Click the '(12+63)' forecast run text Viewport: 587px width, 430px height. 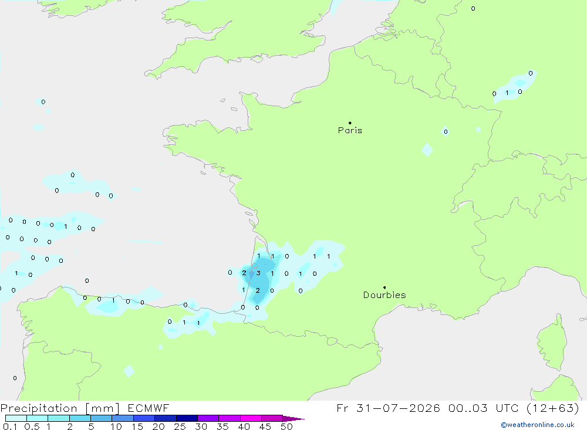tap(553, 408)
